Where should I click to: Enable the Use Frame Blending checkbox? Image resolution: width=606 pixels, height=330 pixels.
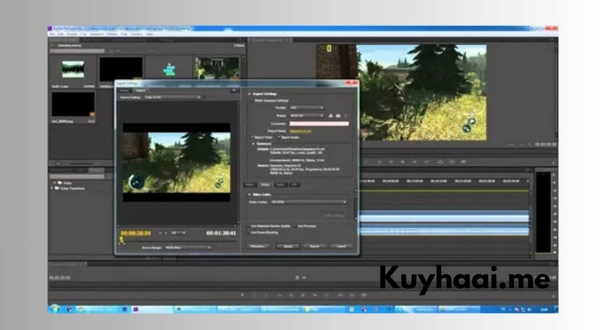pyautogui.click(x=248, y=232)
